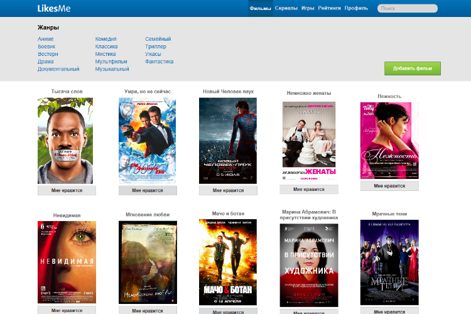
Task: Open the Мгновение любви poster
Action: (x=148, y=263)
